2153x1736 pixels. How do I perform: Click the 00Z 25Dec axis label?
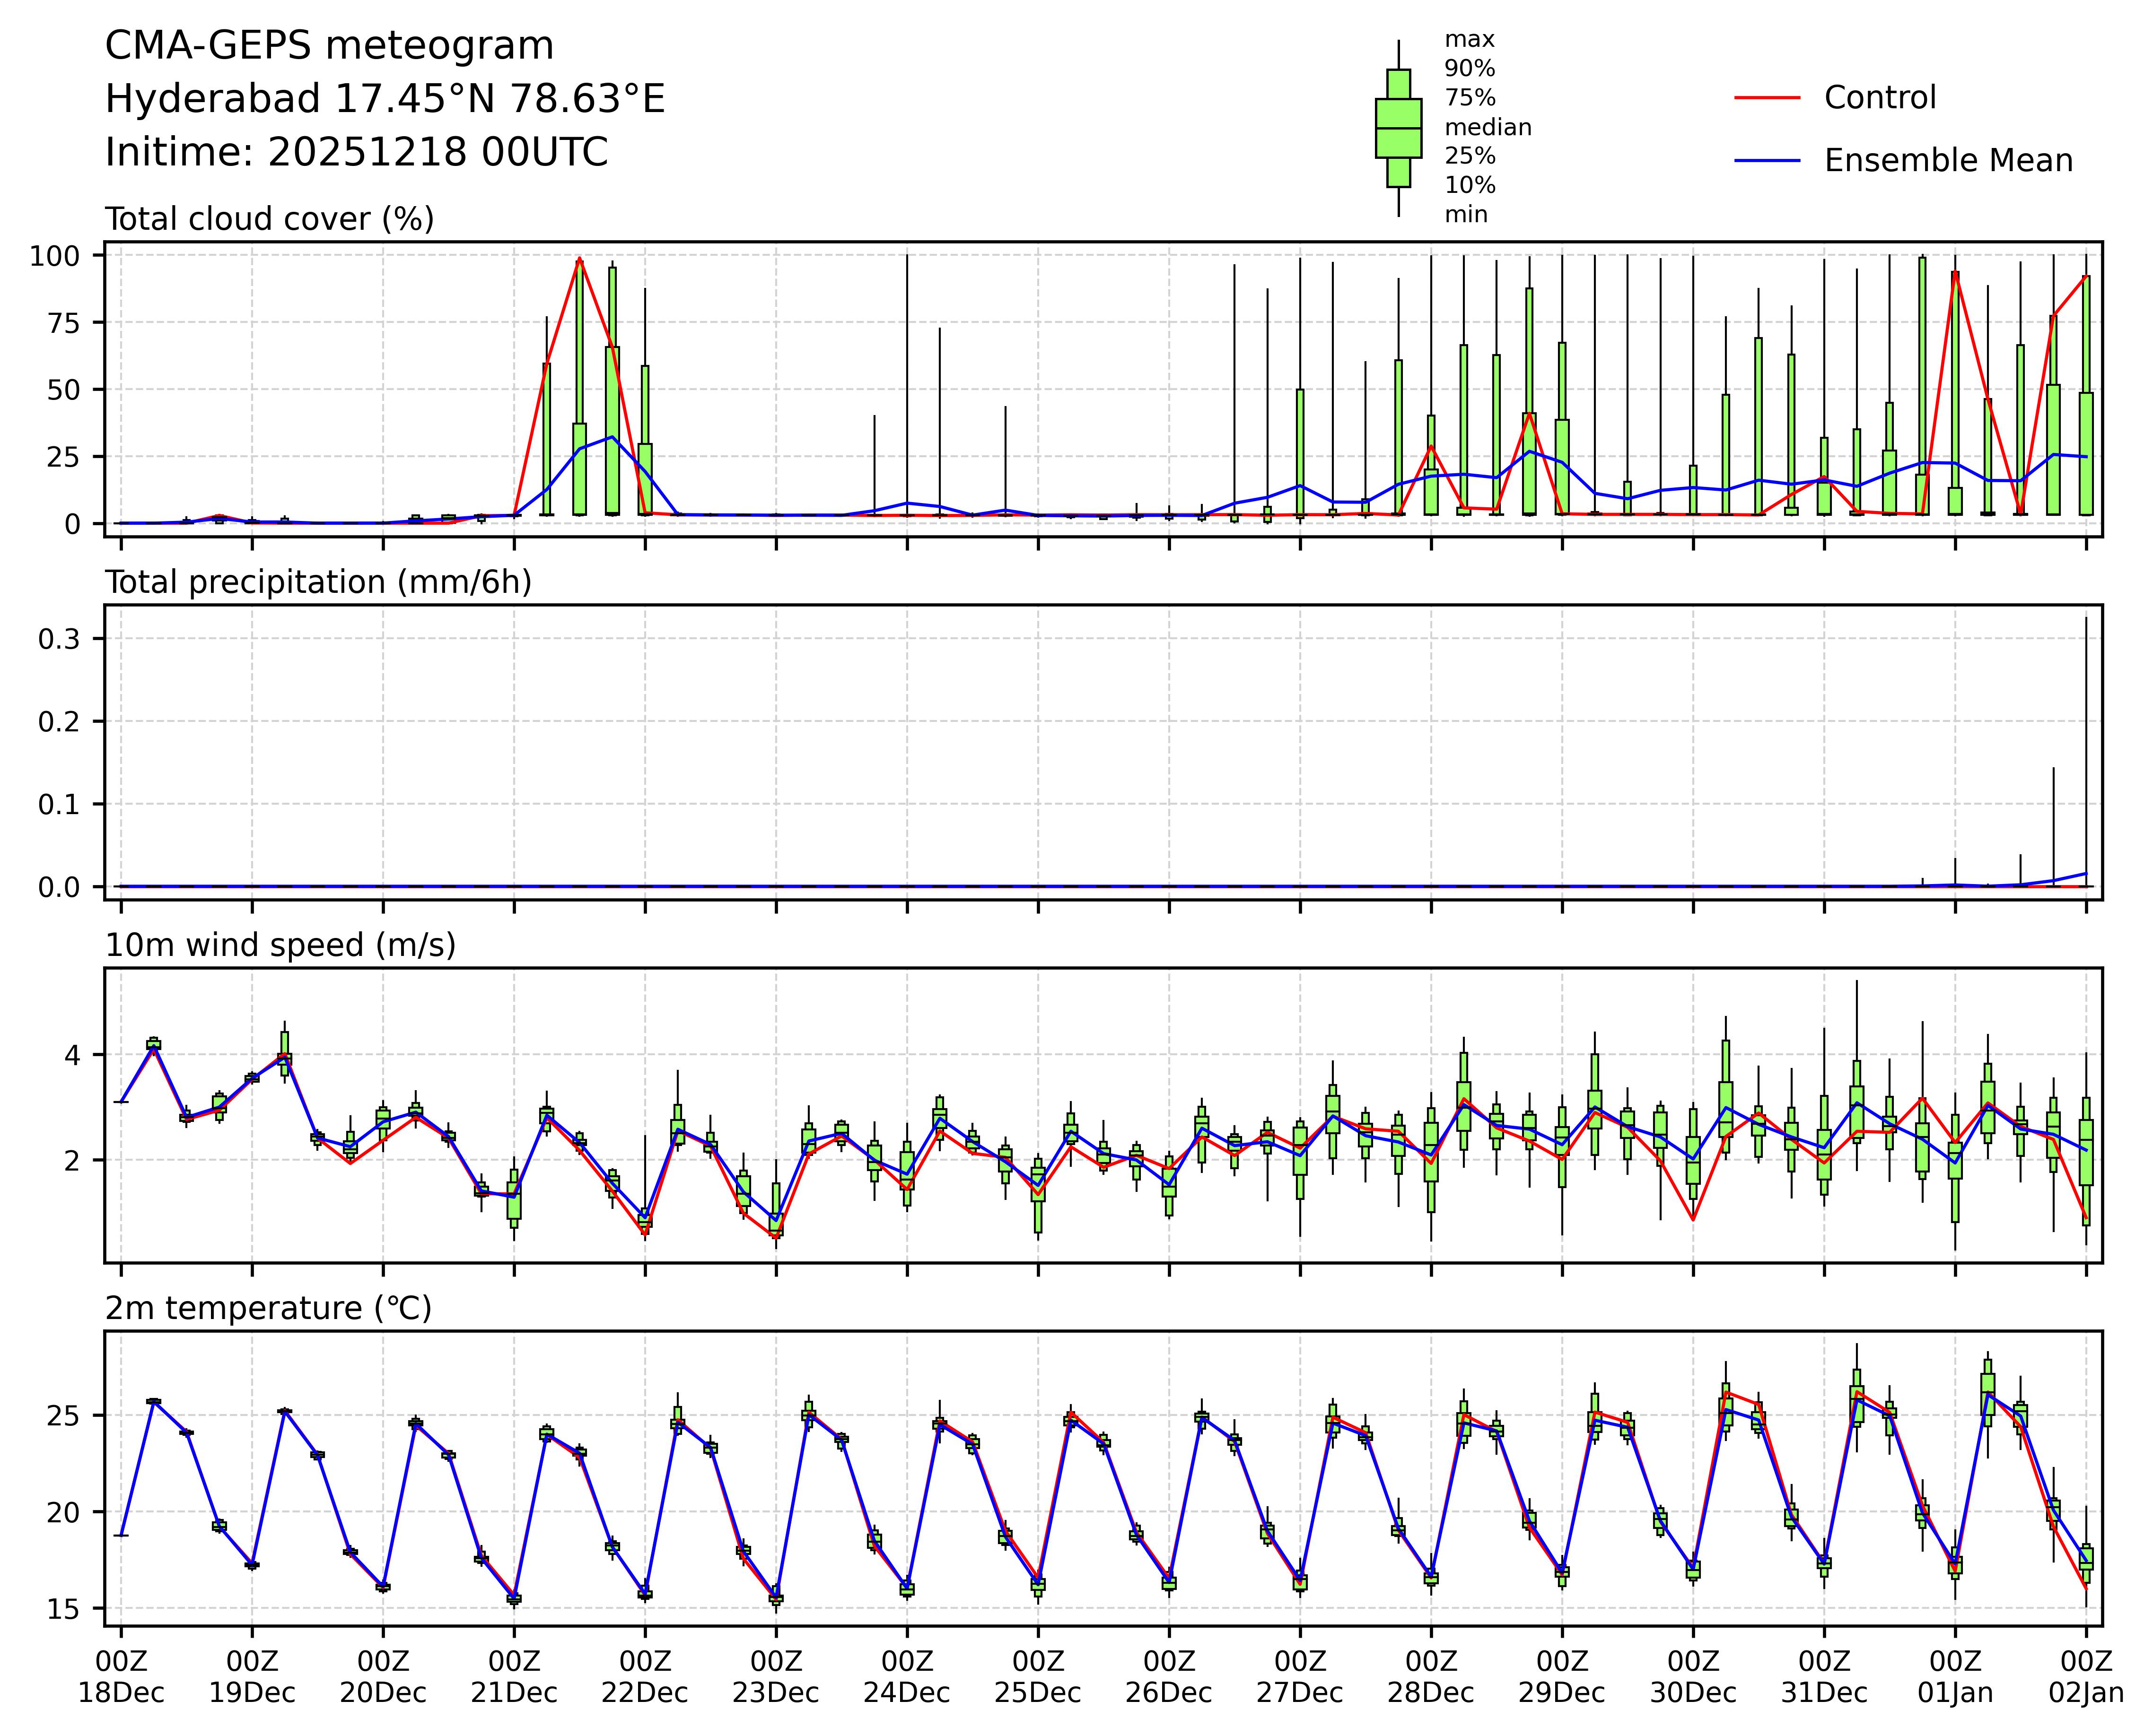coord(1038,1677)
